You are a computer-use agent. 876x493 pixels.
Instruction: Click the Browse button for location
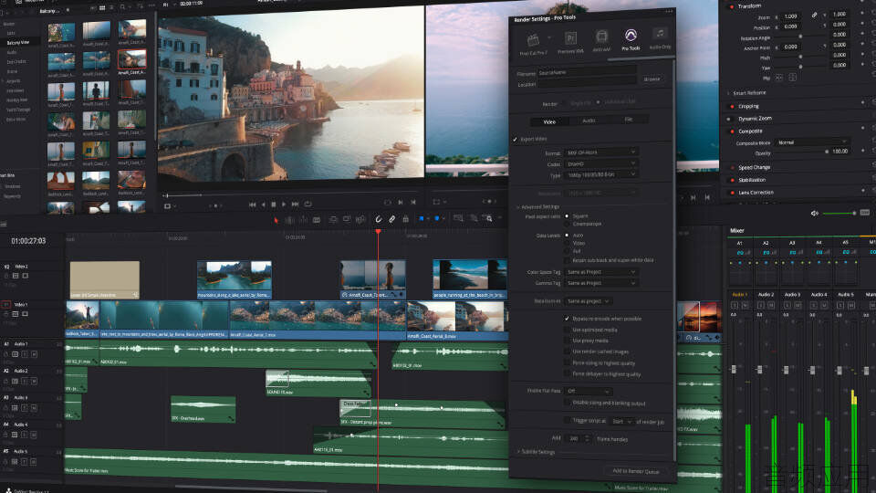coord(652,79)
